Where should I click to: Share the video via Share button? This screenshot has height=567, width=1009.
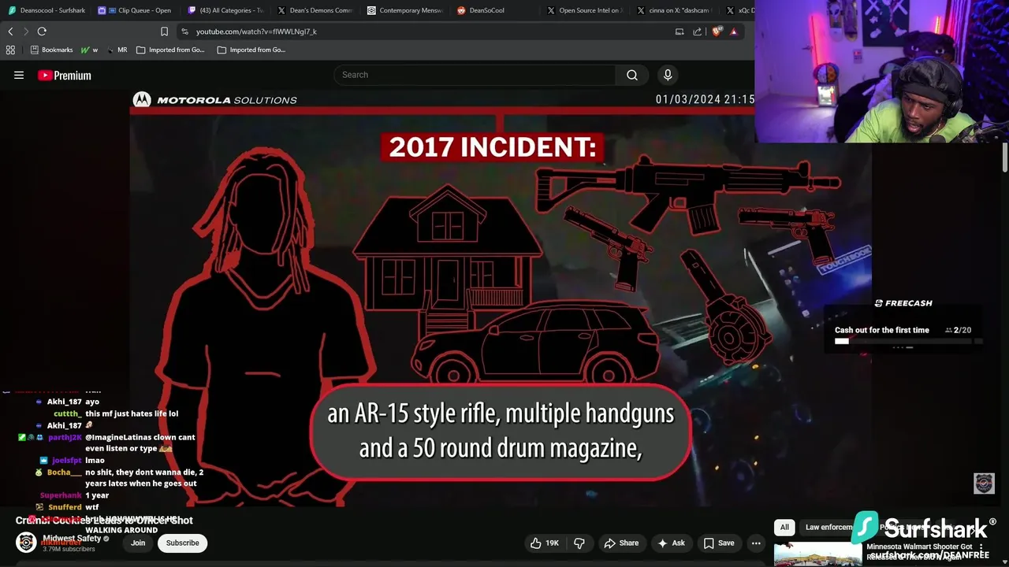[621, 543]
